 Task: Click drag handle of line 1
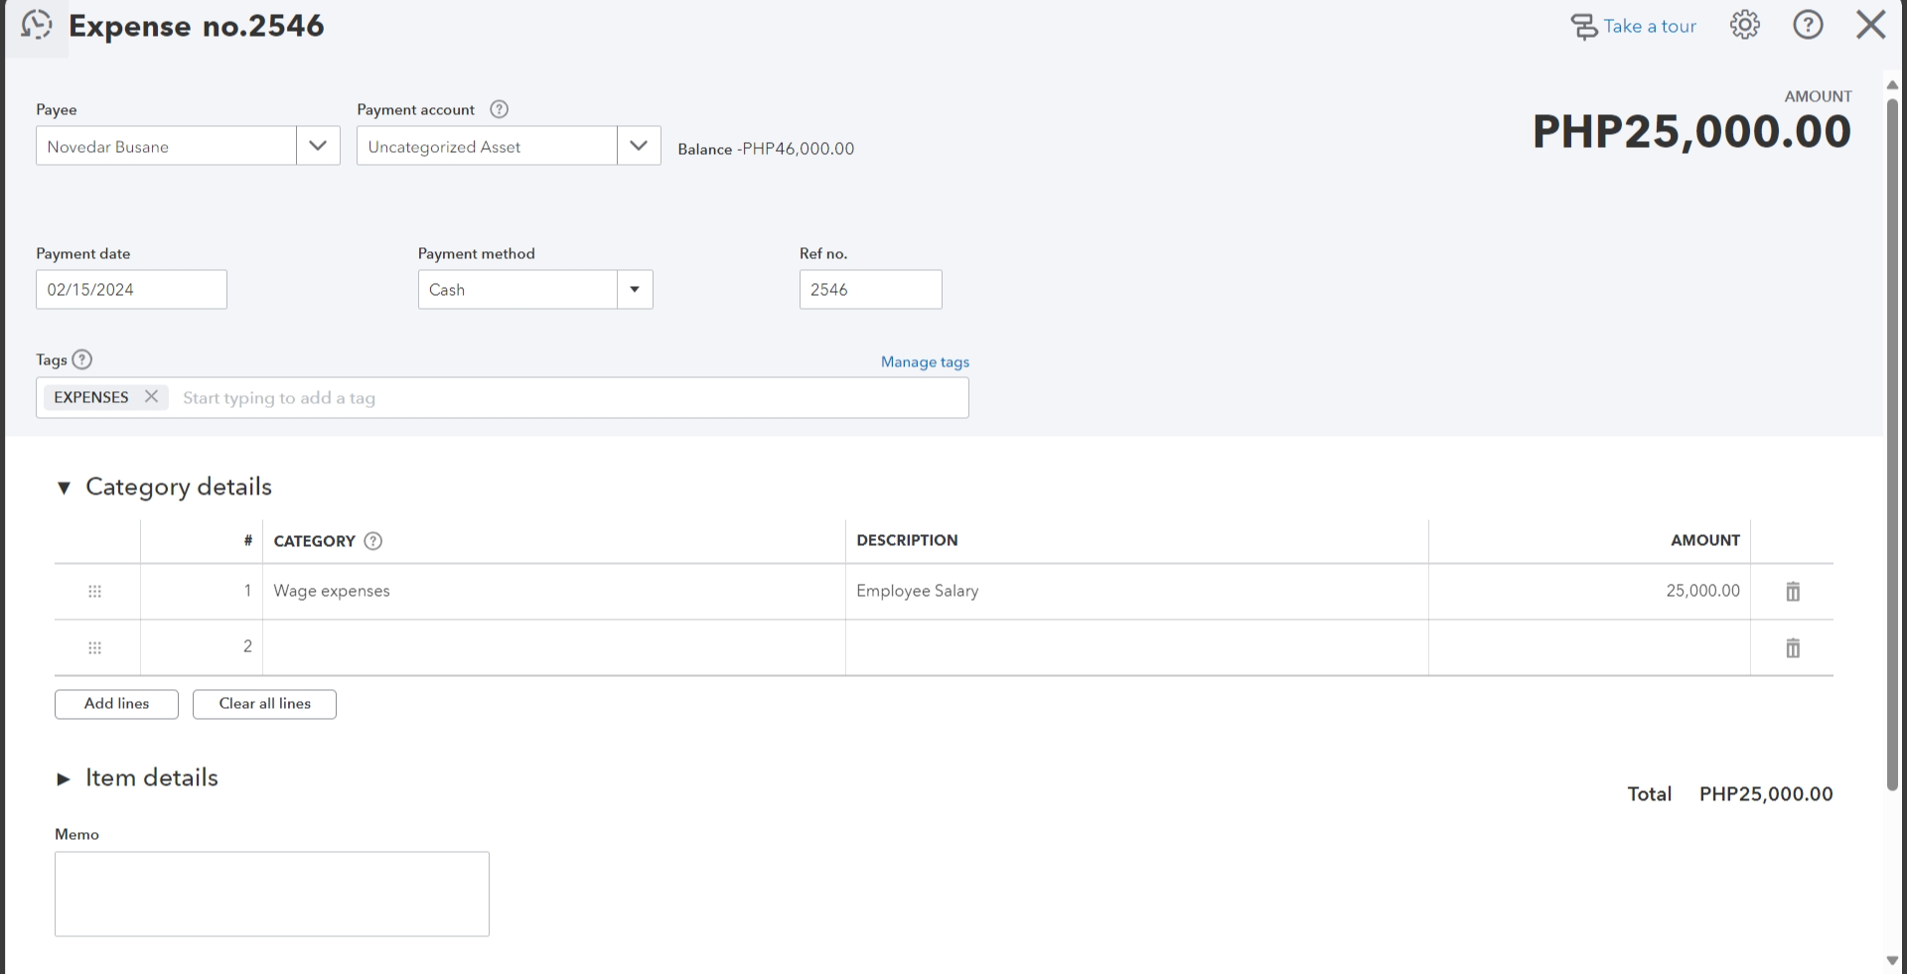pos(95,592)
